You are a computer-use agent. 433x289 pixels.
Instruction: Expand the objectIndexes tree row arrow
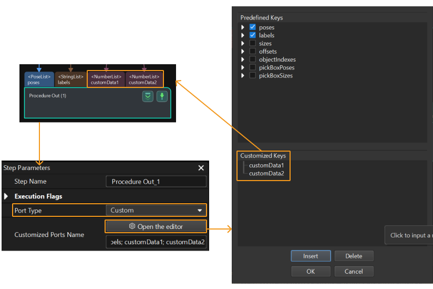[x=243, y=59]
